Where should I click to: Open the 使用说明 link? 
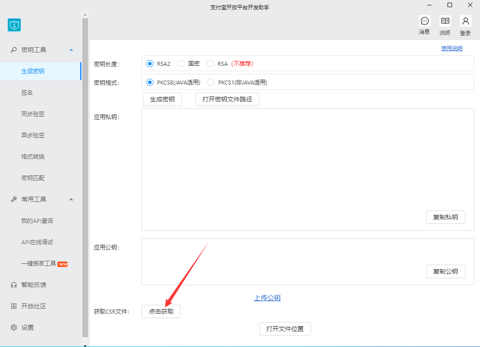[x=452, y=48]
